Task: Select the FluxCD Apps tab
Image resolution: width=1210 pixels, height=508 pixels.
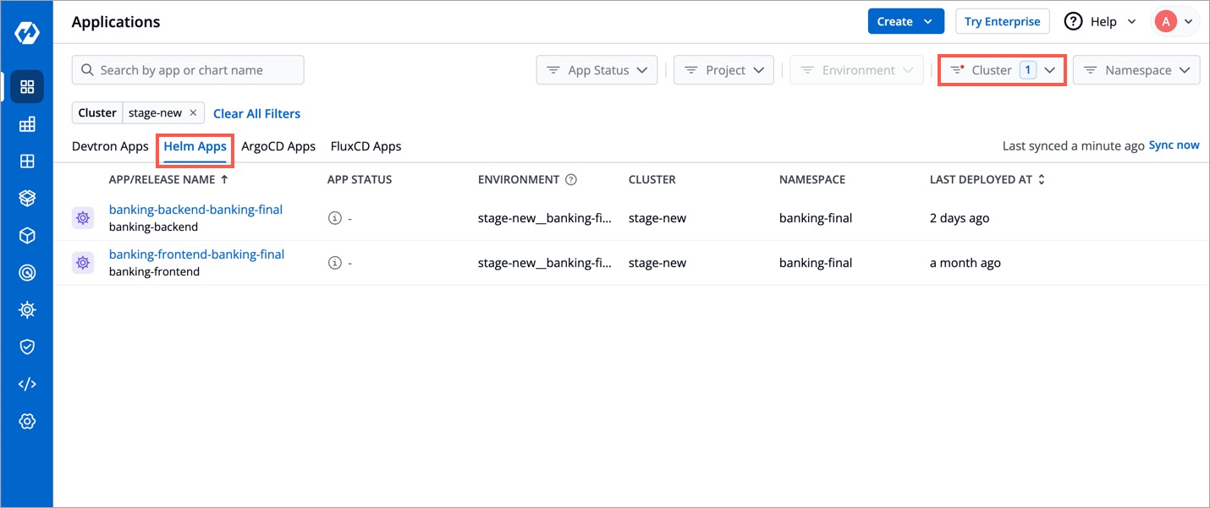Action: click(x=366, y=145)
